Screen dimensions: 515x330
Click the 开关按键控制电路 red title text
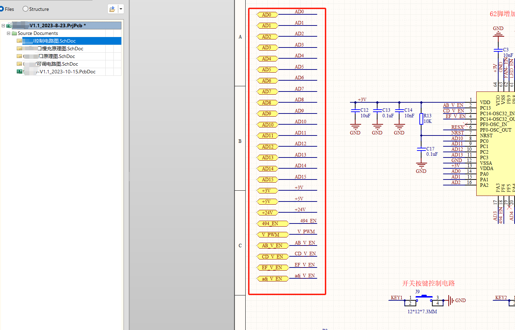point(428,283)
